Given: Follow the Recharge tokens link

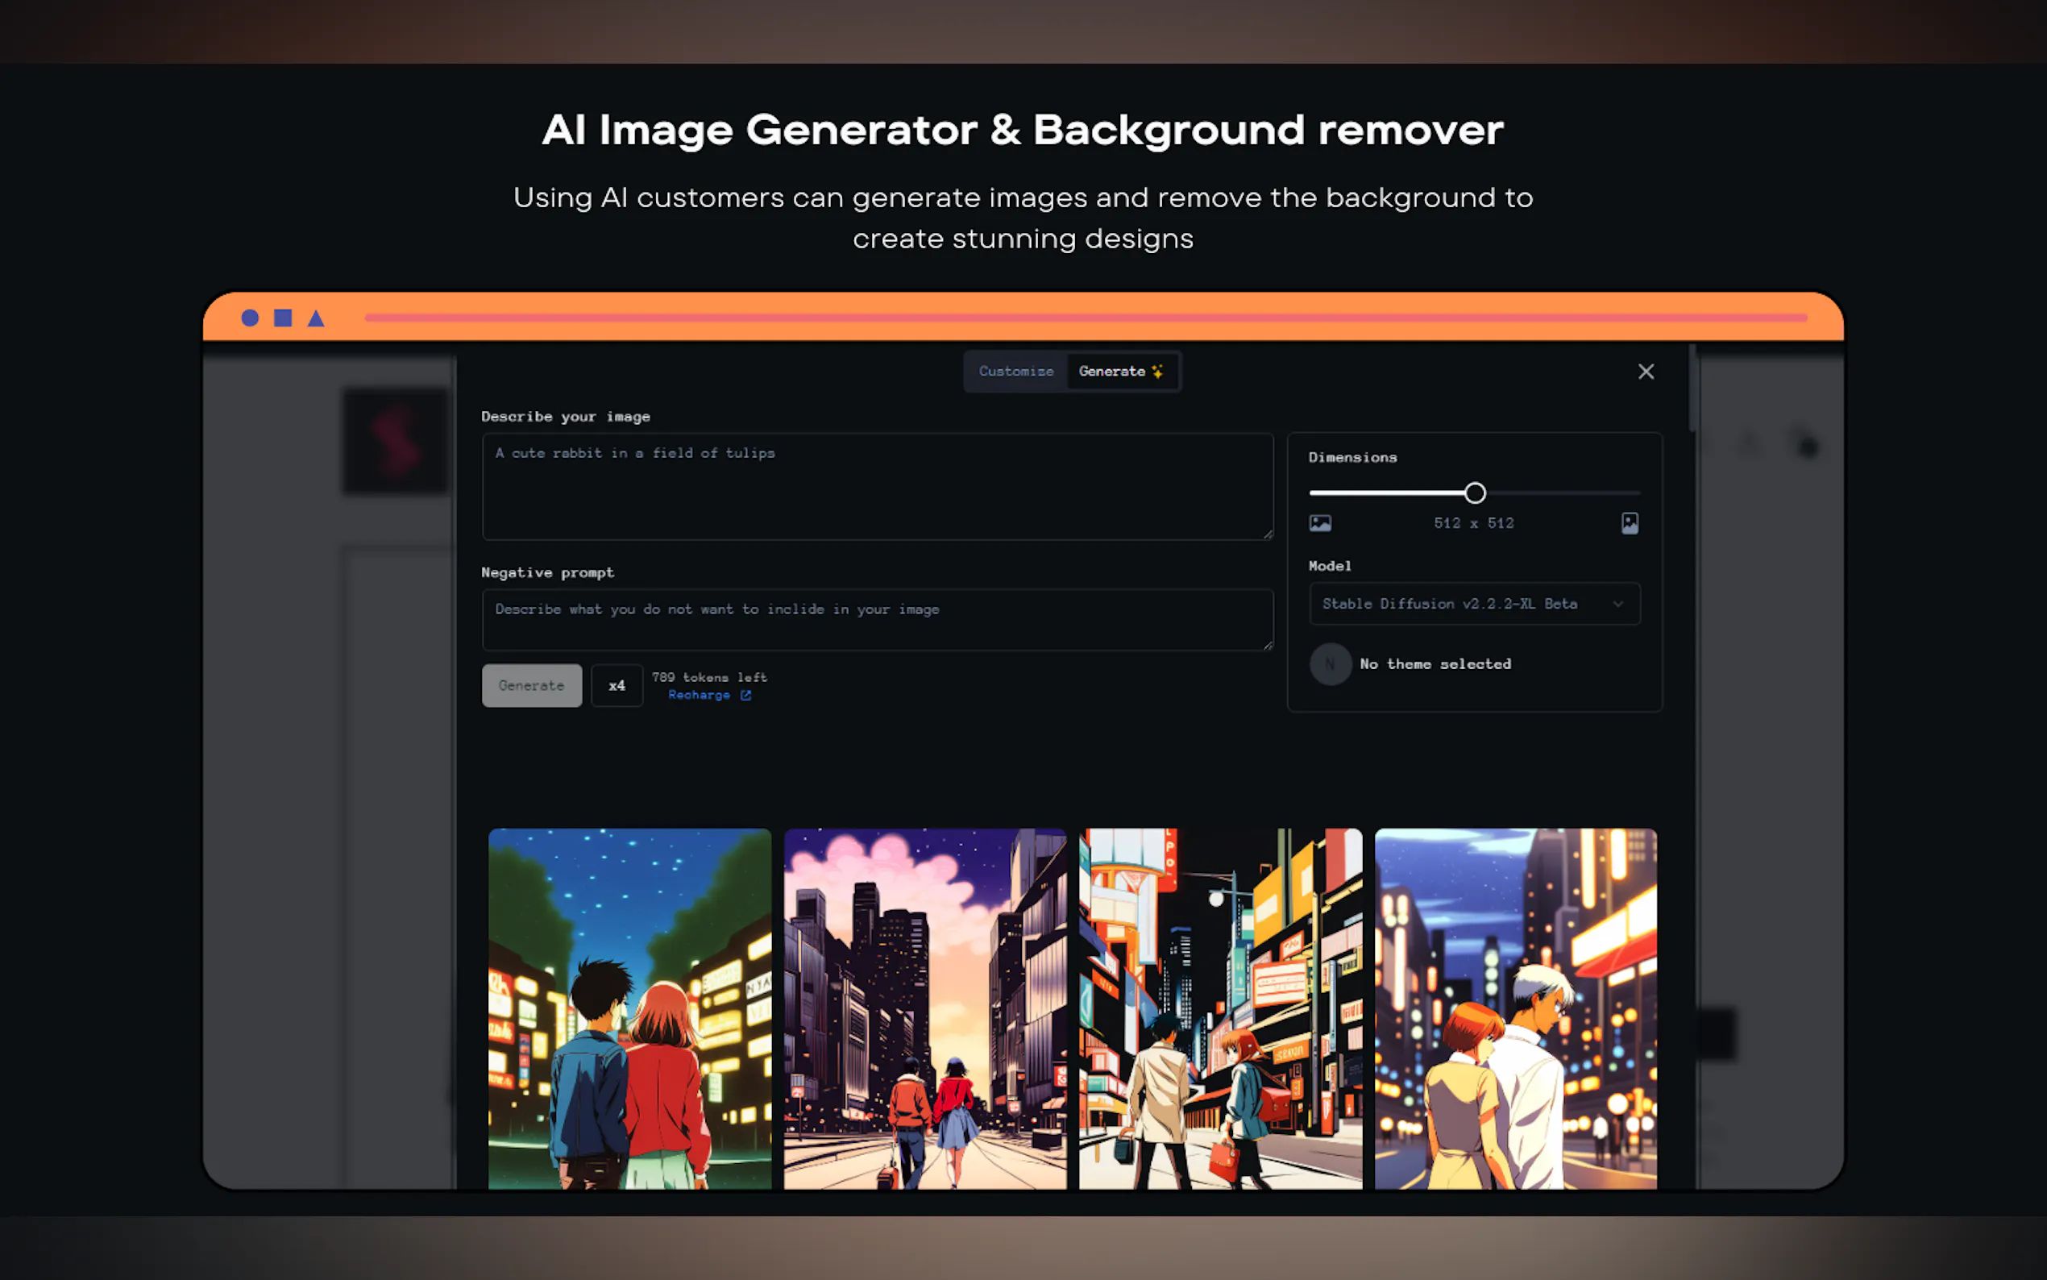Looking at the screenshot, I should click(x=699, y=695).
